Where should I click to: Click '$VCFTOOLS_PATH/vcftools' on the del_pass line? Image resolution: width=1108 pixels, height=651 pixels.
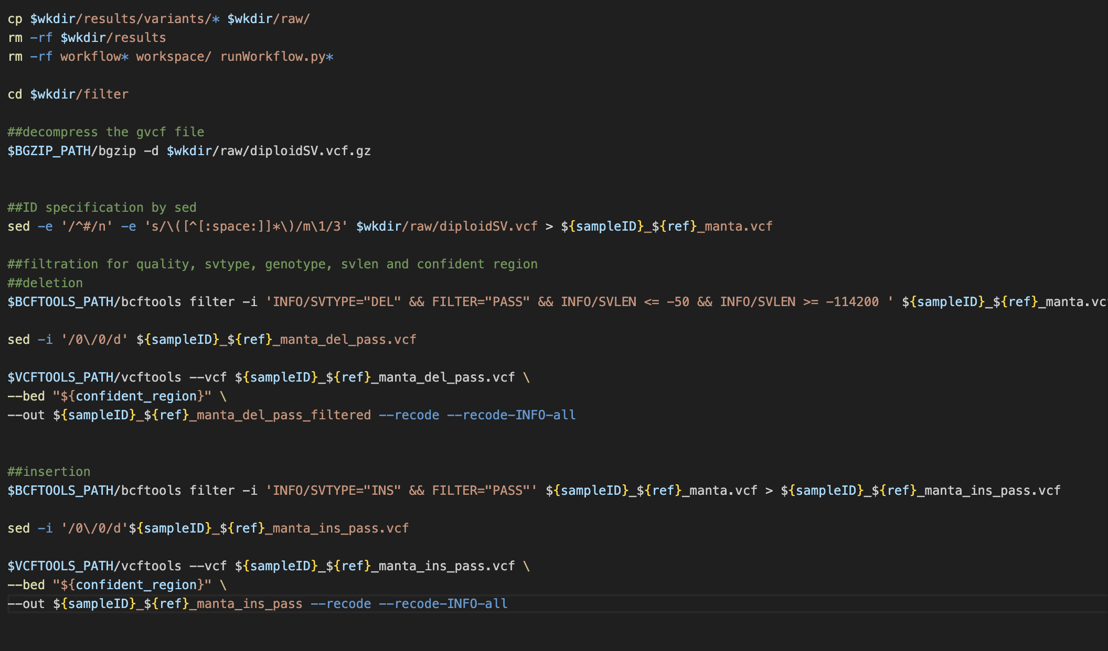[x=94, y=377]
